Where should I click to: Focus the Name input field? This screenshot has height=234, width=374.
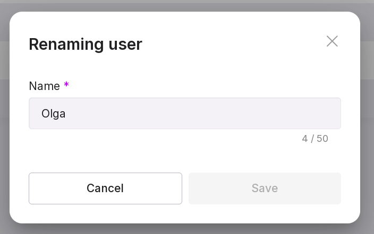[x=185, y=113]
